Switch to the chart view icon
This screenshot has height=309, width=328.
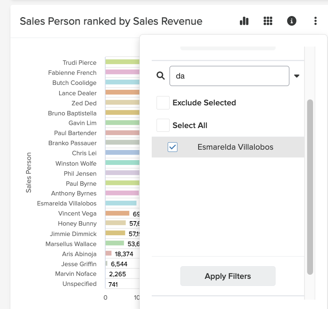(244, 21)
